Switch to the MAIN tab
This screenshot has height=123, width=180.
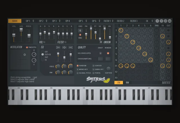point(15,21)
